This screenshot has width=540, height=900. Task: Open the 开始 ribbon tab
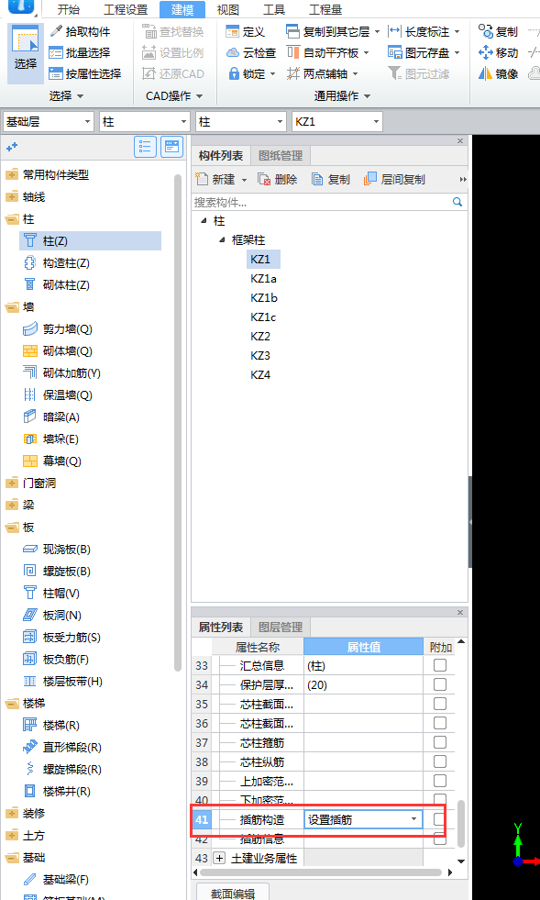69,10
